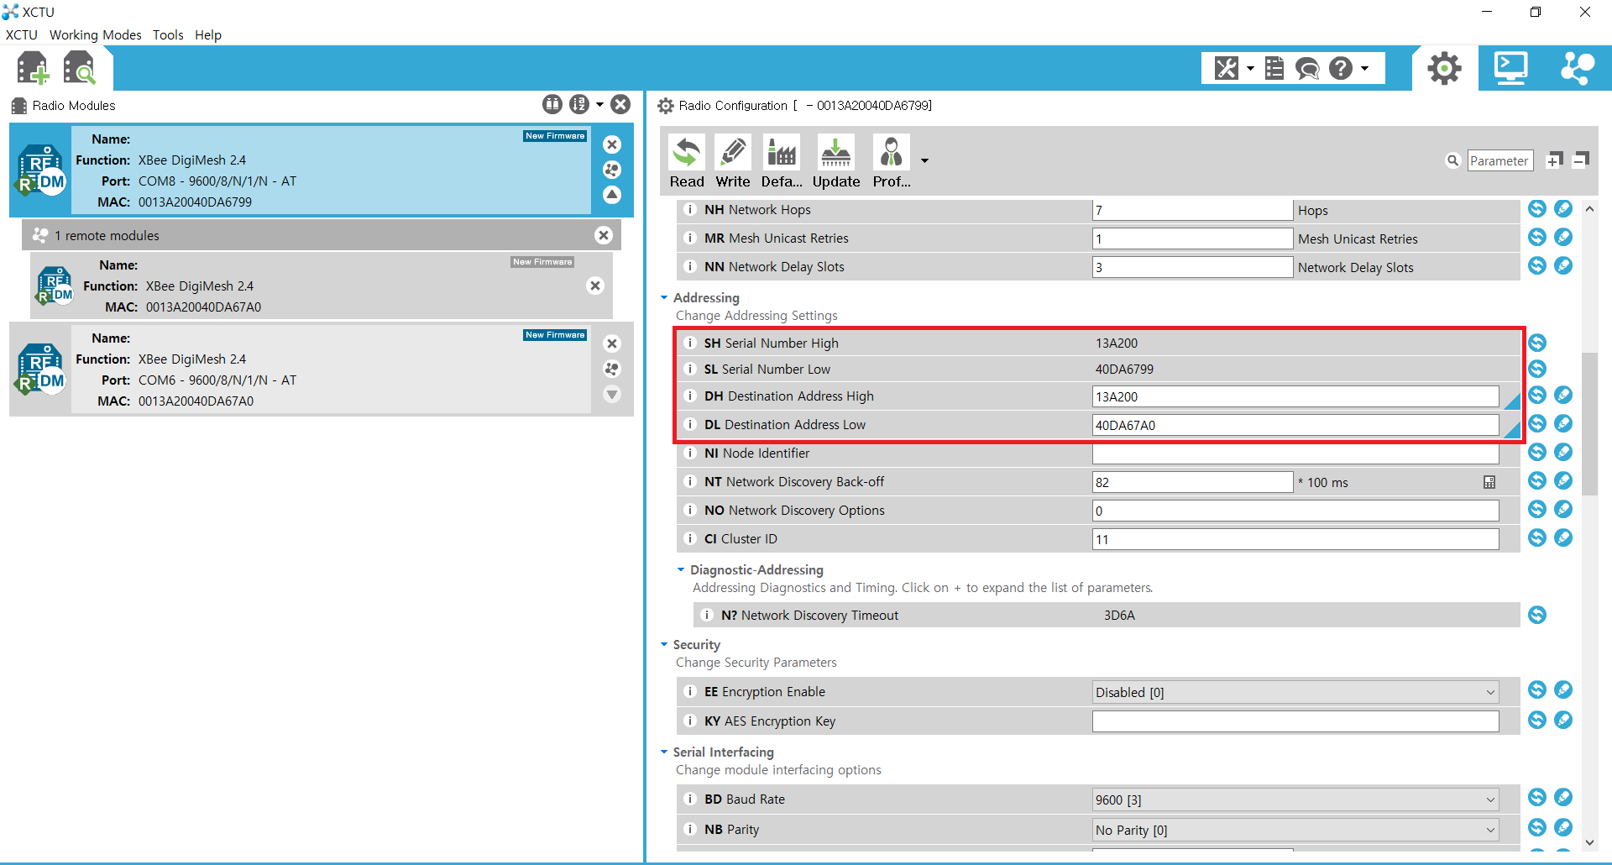This screenshot has height=865, width=1612.
Task: Open the NB Parity dropdown
Action: tap(1295, 830)
